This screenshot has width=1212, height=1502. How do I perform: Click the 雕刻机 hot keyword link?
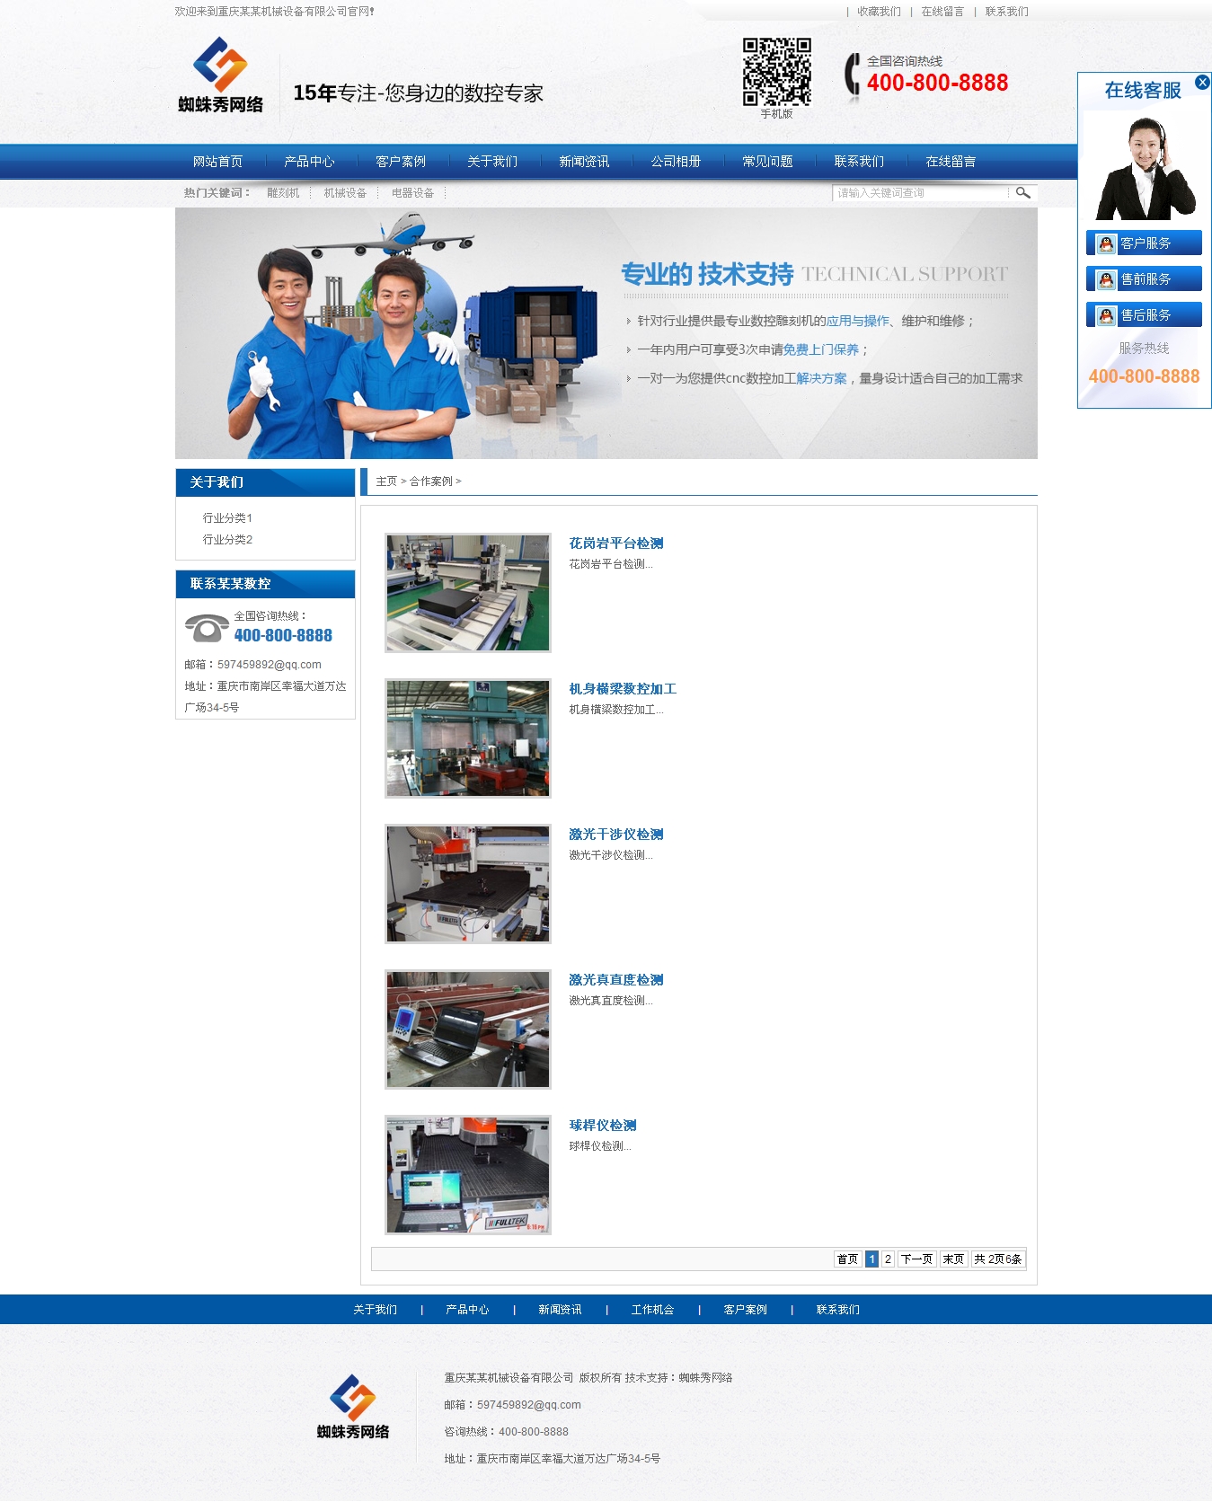(283, 193)
